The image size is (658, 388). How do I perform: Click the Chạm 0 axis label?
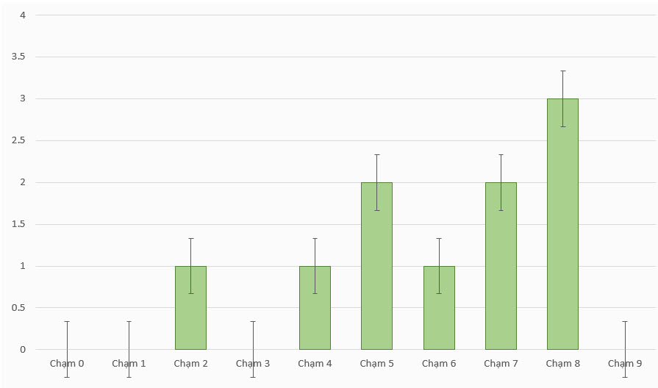click(x=67, y=364)
